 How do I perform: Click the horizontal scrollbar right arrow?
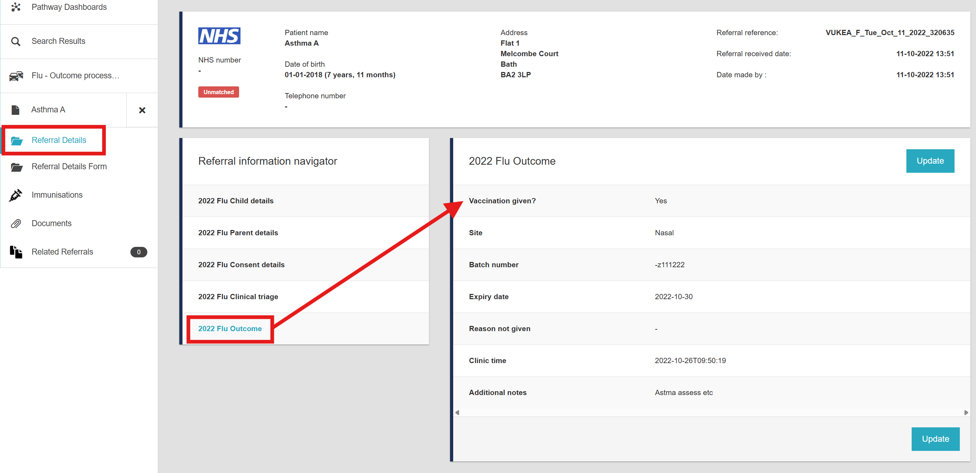point(966,413)
